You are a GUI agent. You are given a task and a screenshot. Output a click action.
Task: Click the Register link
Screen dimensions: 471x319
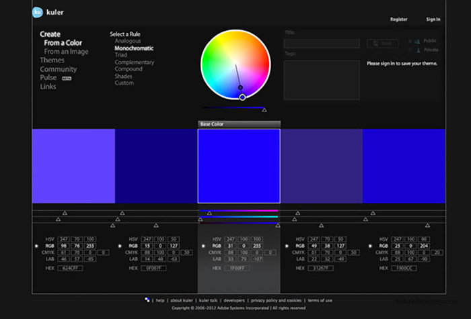point(399,19)
